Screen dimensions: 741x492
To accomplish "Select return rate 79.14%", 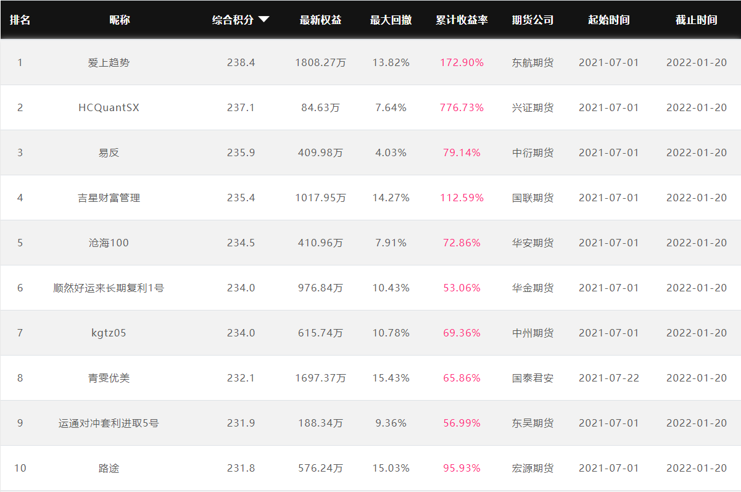I will point(462,152).
